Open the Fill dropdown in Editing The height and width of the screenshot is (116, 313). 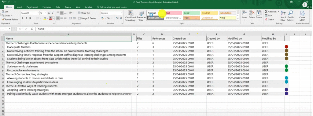click(269, 16)
